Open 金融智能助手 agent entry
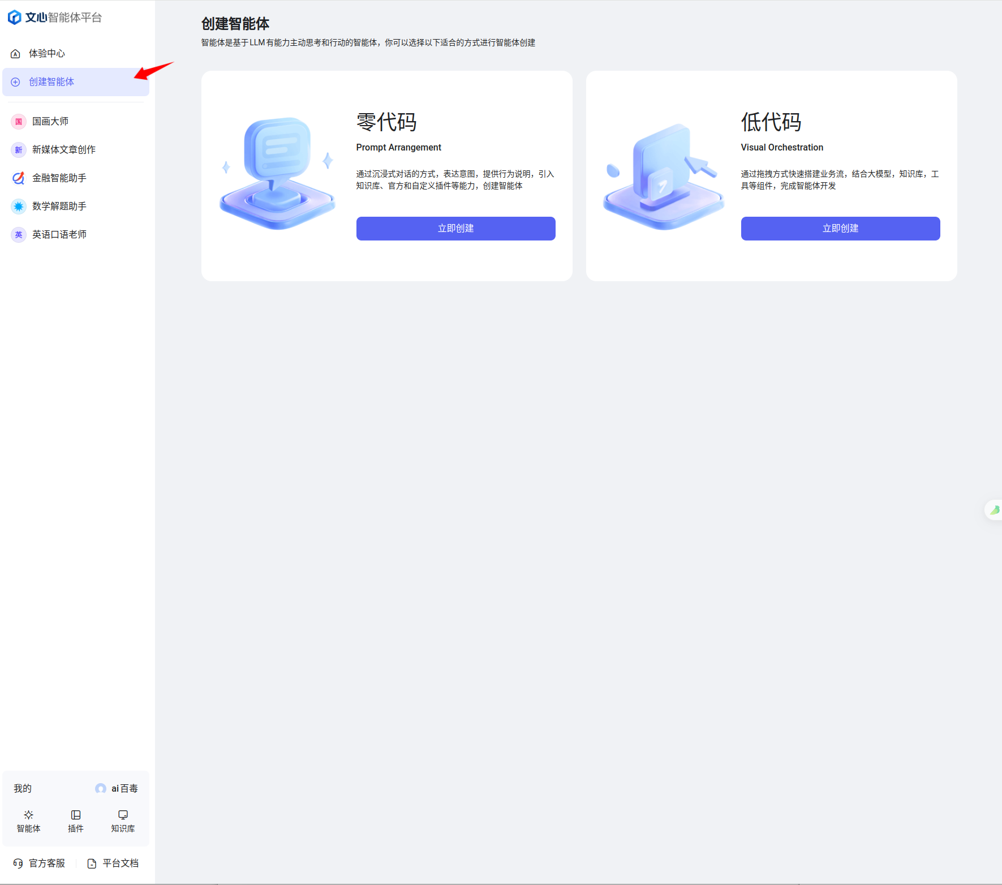The height and width of the screenshot is (885, 1002). point(76,178)
